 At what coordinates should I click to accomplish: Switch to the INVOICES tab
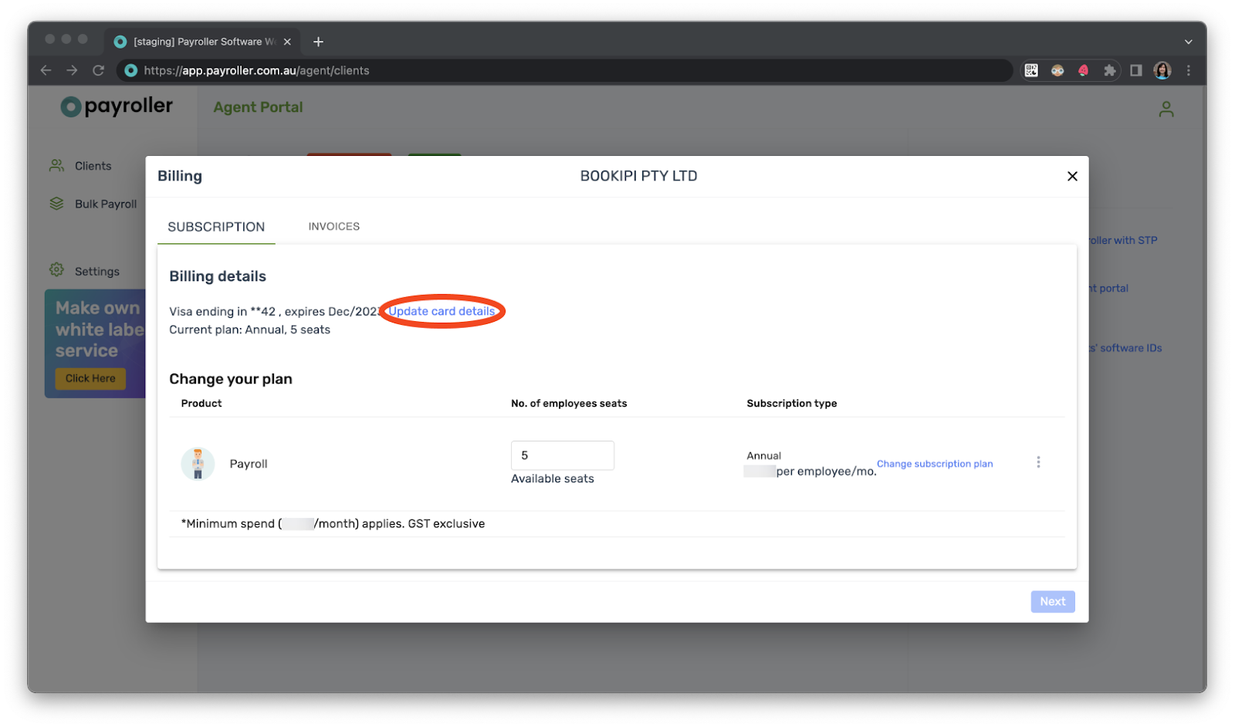334,226
